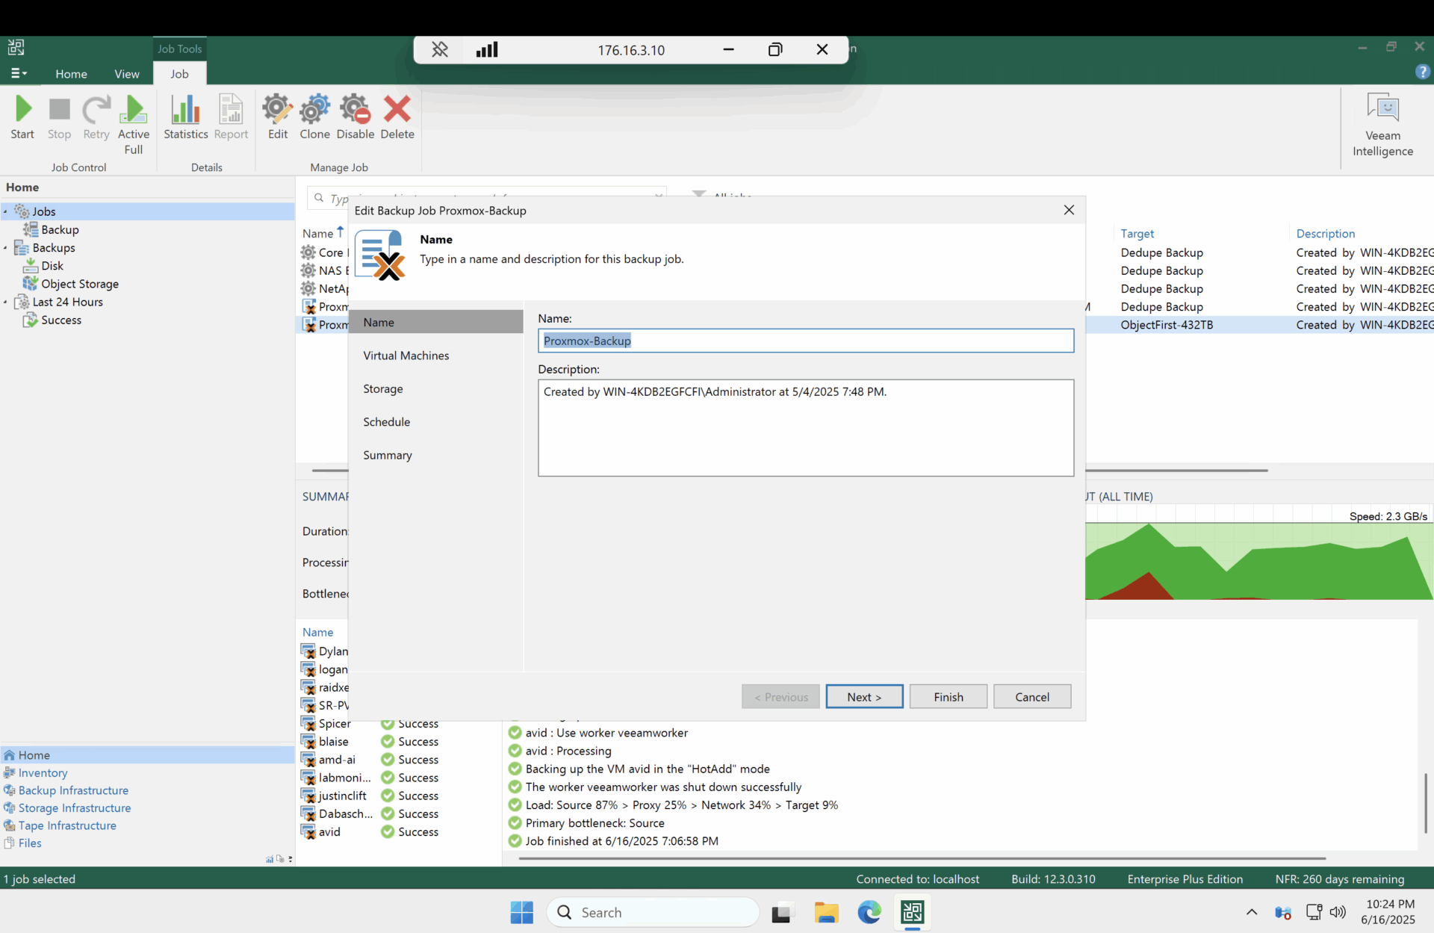The height and width of the screenshot is (933, 1434).
Task: Select the Job ribbon tab
Action: click(x=179, y=73)
